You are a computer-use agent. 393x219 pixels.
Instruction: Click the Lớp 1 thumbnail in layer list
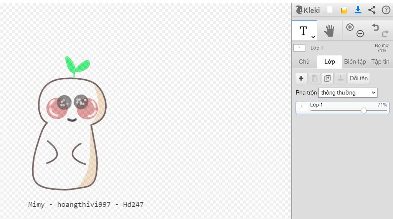pyautogui.click(x=302, y=107)
